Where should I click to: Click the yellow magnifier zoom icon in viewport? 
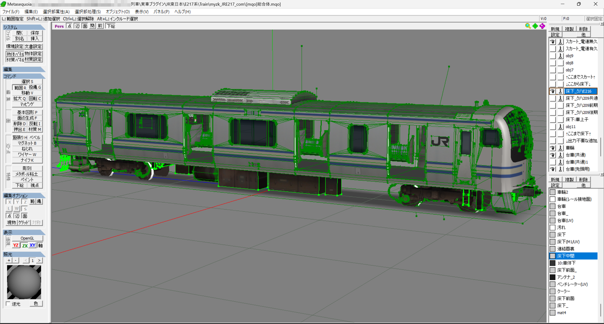pyautogui.click(x=528, y=26)
